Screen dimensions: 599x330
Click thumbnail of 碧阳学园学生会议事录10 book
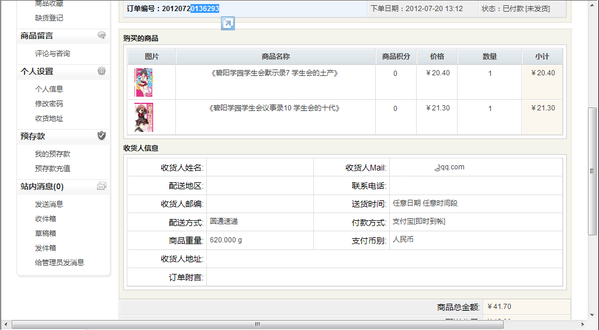coord(144,117)
